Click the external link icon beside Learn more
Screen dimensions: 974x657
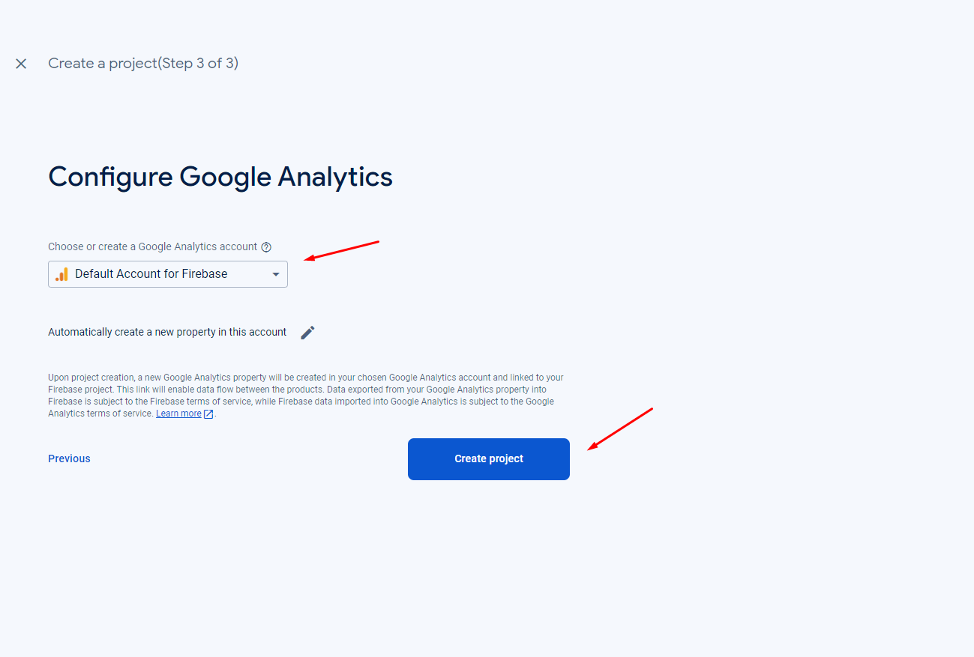click(x=208, y=414)
